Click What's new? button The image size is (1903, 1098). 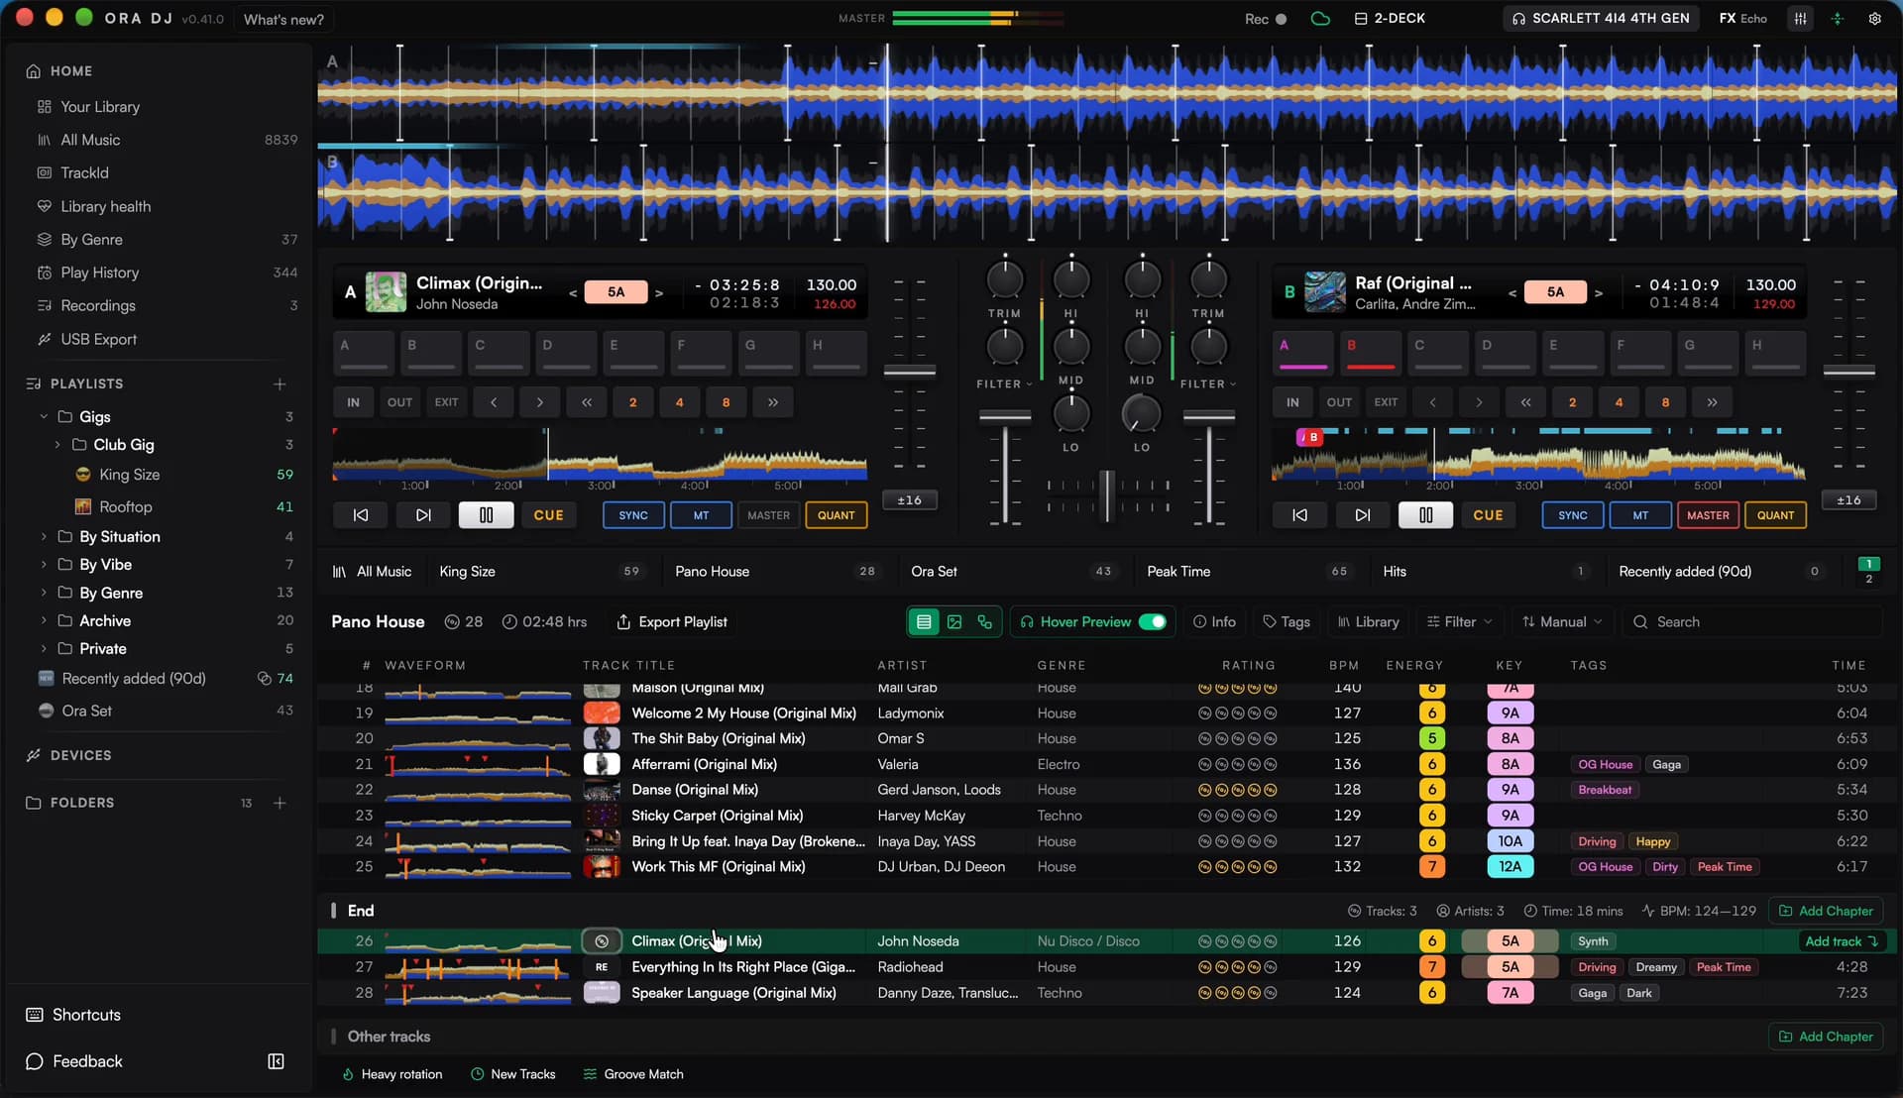coord(283,19)
